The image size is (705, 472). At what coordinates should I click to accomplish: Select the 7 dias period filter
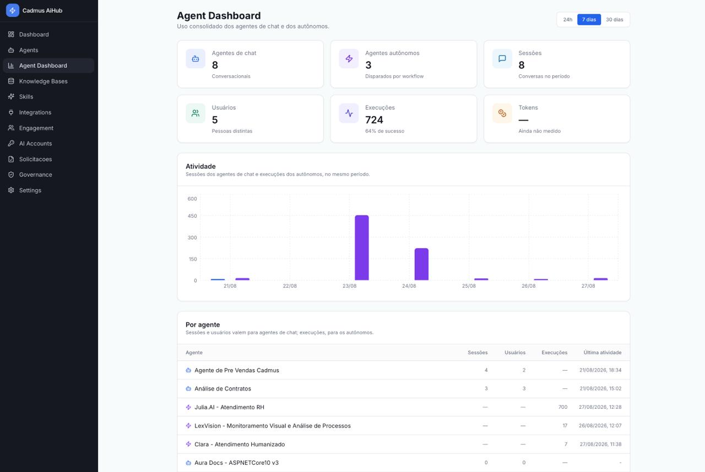tap(589, 19)
